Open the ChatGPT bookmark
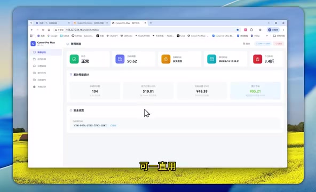The height and width of the screenshot is (192, 316). [x=112, y=36]
